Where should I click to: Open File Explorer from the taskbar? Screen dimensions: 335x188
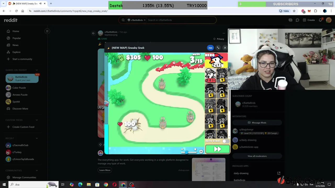point(89,185)
